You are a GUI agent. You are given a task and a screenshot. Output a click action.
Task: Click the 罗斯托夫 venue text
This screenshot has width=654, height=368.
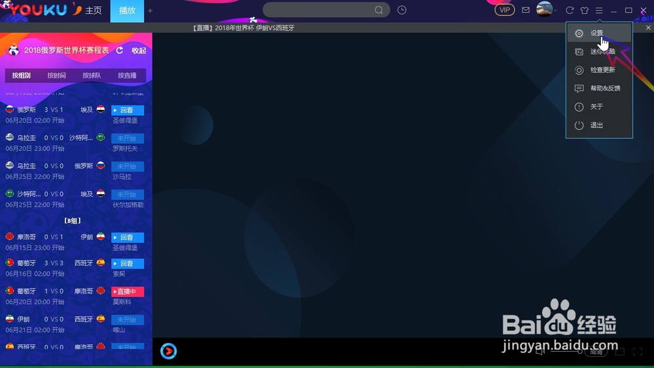125,149
